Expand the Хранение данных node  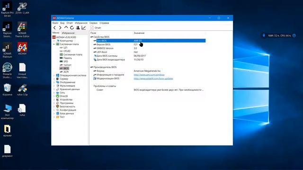[54, 89]
